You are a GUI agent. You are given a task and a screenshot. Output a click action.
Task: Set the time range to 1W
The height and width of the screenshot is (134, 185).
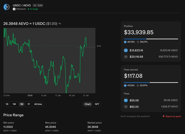14,104
